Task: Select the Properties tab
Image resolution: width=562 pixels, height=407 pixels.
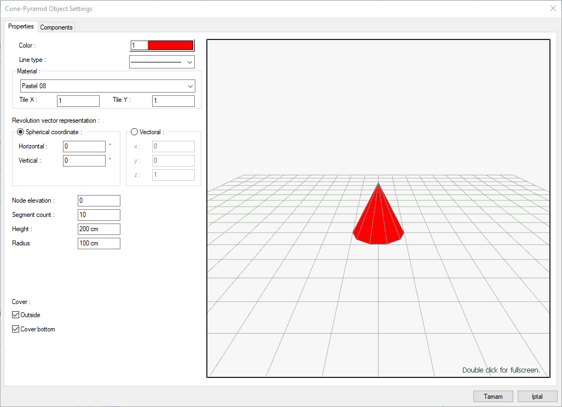Action: point(21,27)
